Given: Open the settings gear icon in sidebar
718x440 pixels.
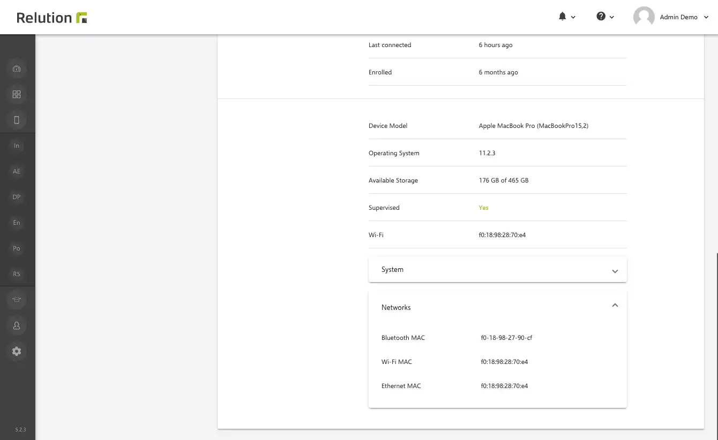Looking at the screenshot, I should tap(17, 351).
